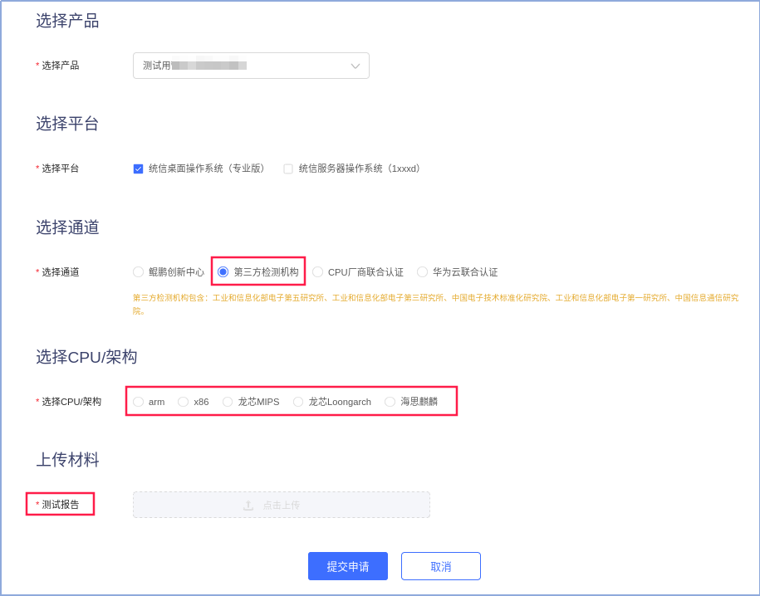
Task: Click the 选择通道 section heading
Action: [67, 227]
